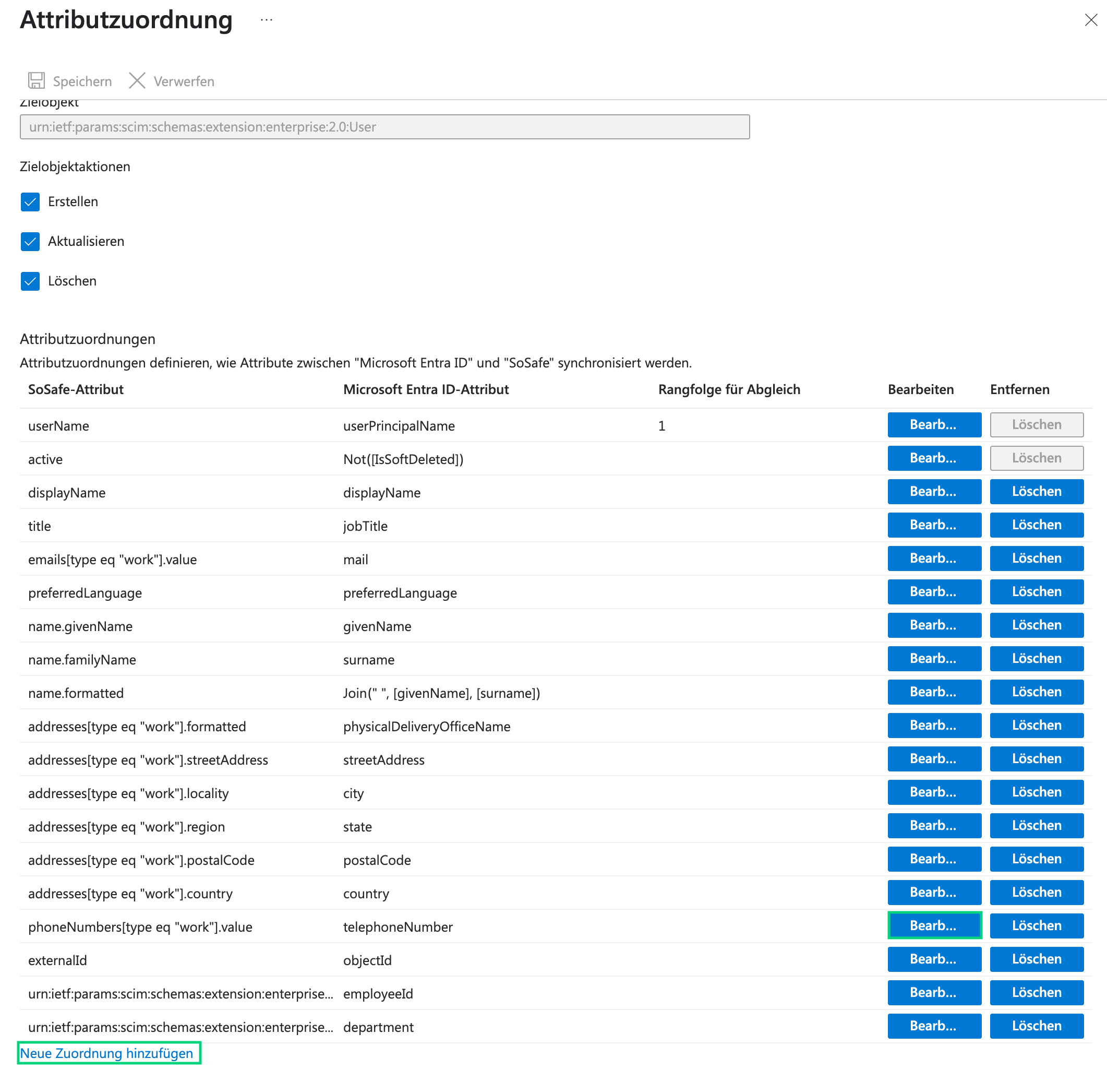Remove the objectId externalId mapping

[1036, 959]
